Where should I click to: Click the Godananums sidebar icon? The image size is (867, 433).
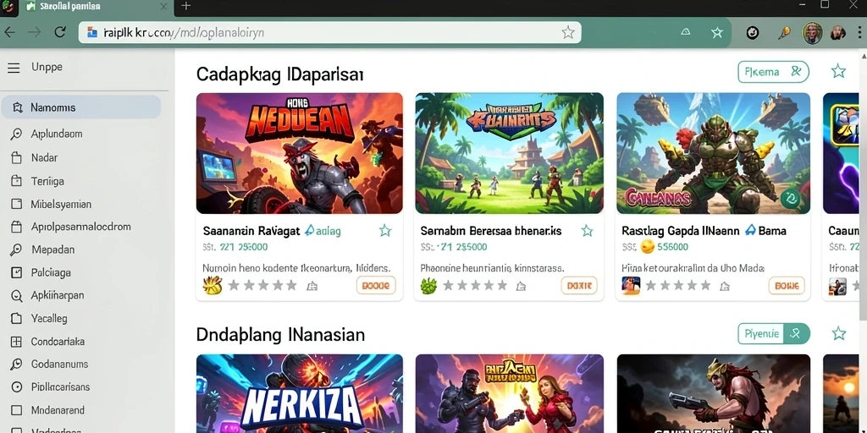[16, 364]
